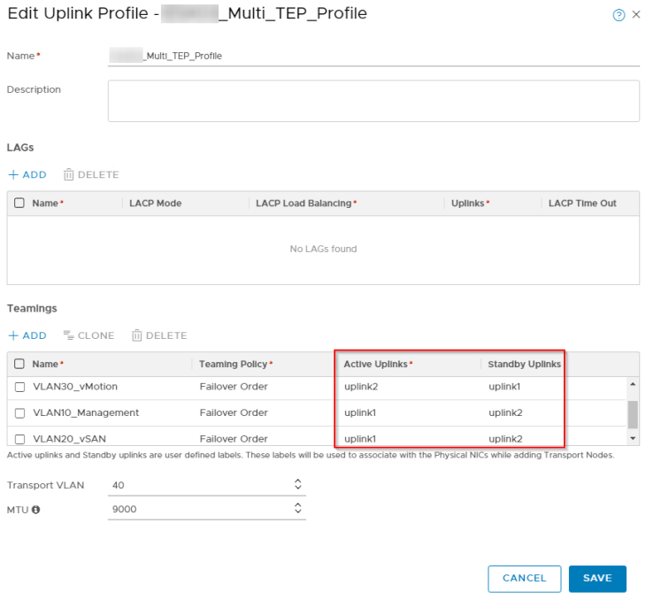Toggle select-all checkbox in Teamings table header

coord(19,364)
